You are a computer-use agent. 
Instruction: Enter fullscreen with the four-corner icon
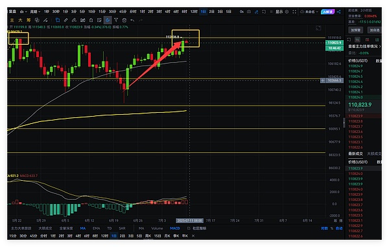pos(294,12)
